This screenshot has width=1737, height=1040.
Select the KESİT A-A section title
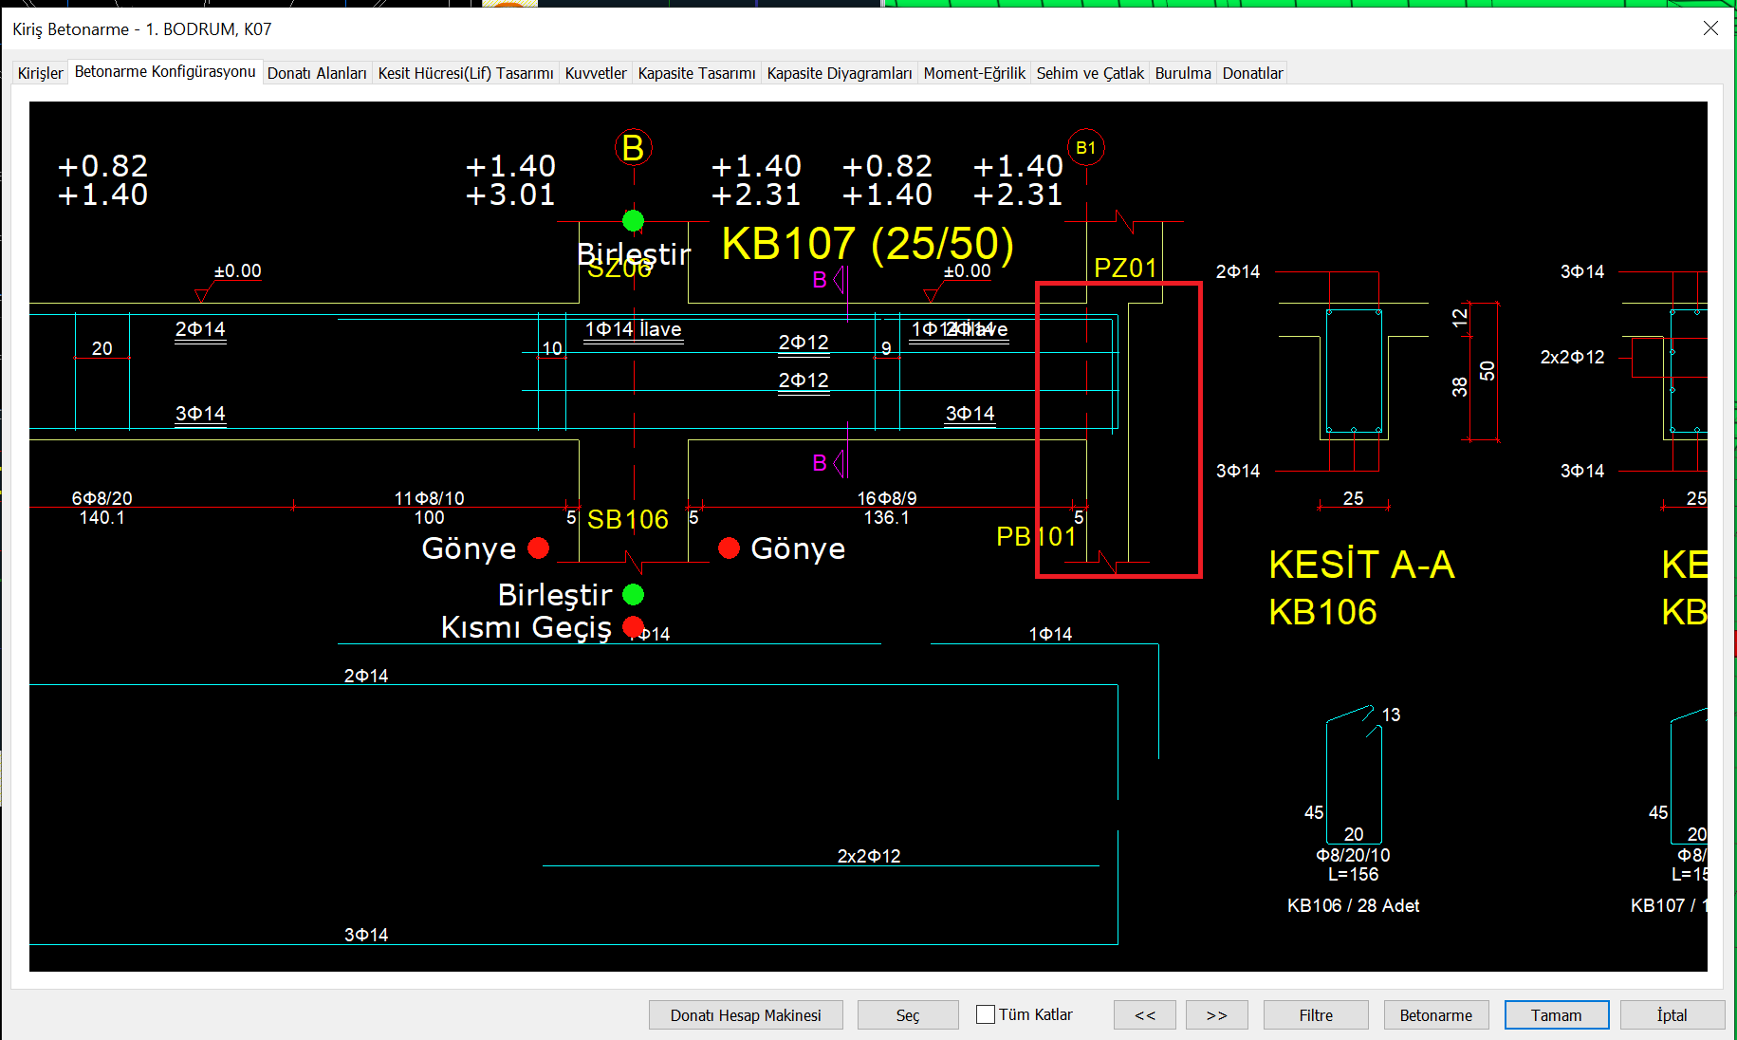[x=1361, y=566]
